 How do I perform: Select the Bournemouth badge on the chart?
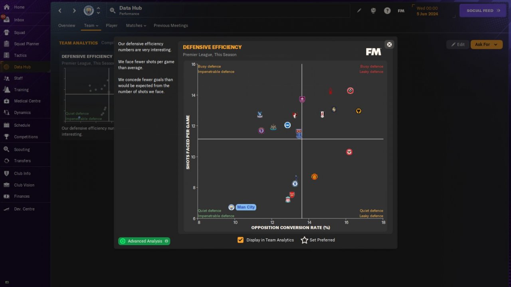click(x=295, y=115)
